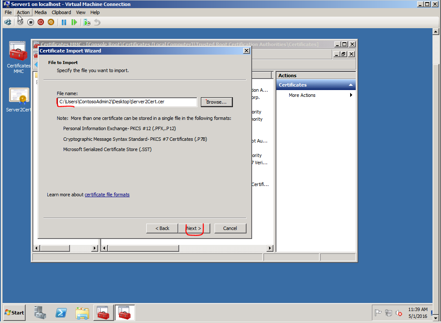The width and height of the screenshot is (441, 323).
Task: Open the File menu
Action: coord(8,12)
